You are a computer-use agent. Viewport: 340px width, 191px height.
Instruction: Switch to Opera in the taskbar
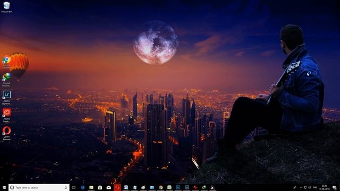tap(117, 187)
